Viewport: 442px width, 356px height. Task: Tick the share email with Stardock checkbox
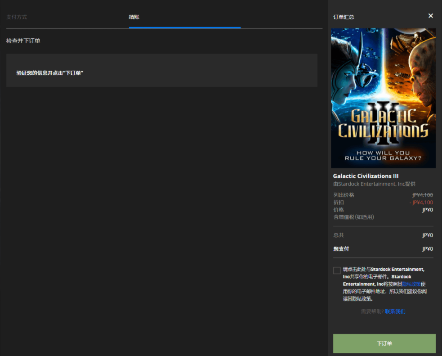click(337, 270)
